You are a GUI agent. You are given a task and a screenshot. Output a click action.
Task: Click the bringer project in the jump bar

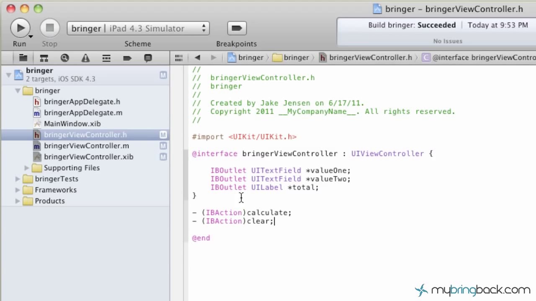(246, 58)
